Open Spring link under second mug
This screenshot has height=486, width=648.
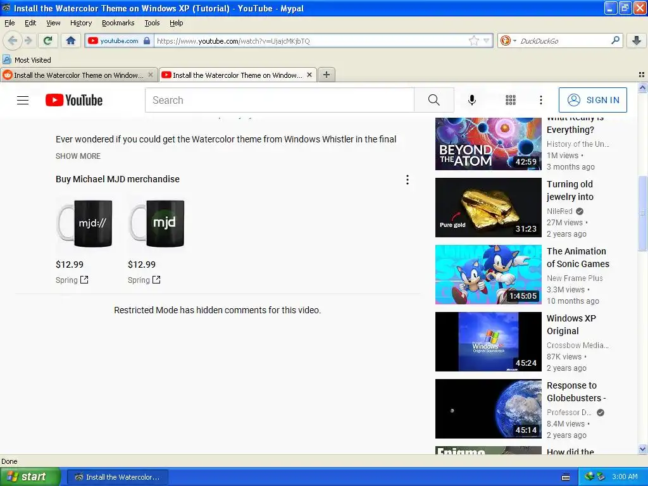coord(144,280)
